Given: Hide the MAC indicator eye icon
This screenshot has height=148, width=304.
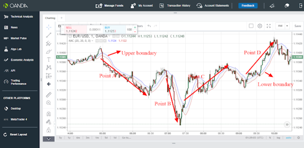Looking at the screenshot, I should [x=97, y=41].
